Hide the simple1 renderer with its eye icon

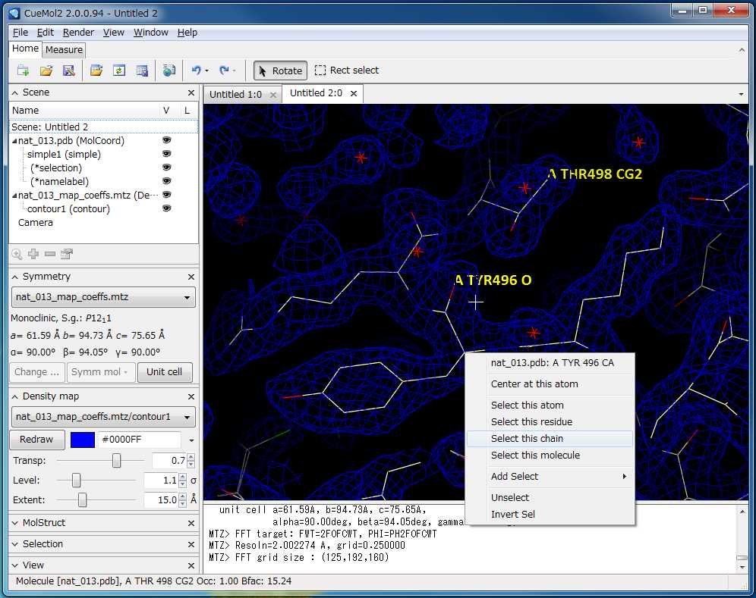(166, 154)
